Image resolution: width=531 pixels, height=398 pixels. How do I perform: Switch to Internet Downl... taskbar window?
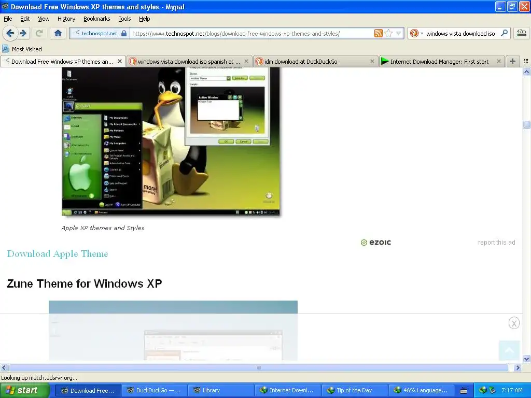287,391
